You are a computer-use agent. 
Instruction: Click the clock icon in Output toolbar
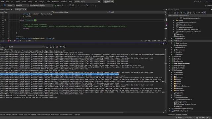point(64,47)
